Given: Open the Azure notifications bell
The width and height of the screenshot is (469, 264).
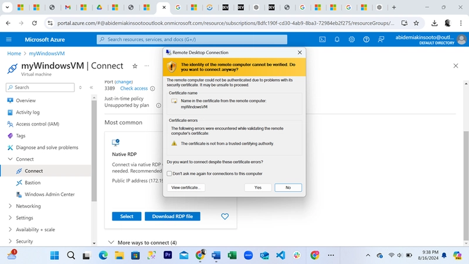Looking at the screenshot, I should [x=337, y=39].
